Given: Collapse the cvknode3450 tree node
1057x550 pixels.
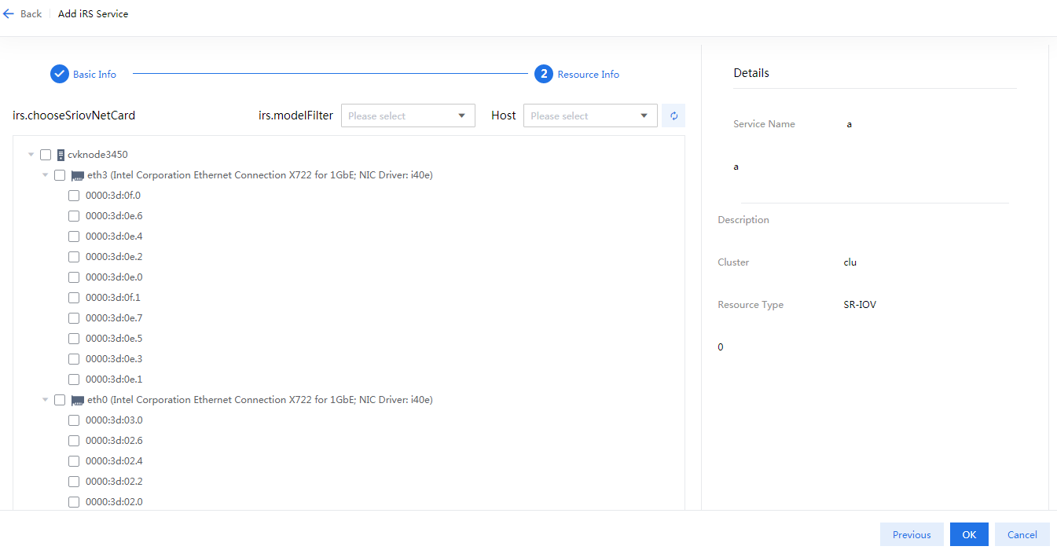Looking at the screenshot, I should click(x=31, y=155).
